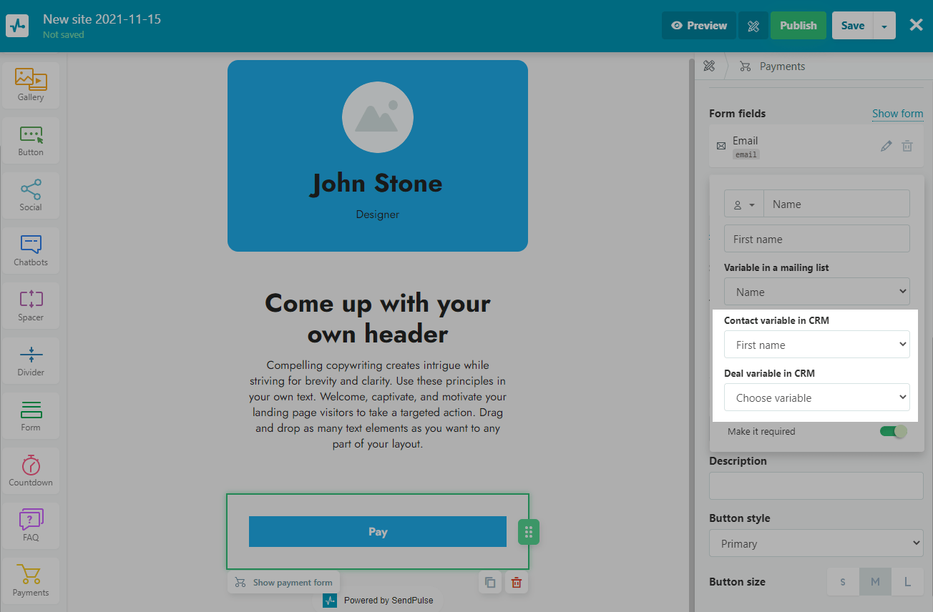Viewport: 933px width, 612px height.
Task: Click the Publish button
Action: pos(798,26)
